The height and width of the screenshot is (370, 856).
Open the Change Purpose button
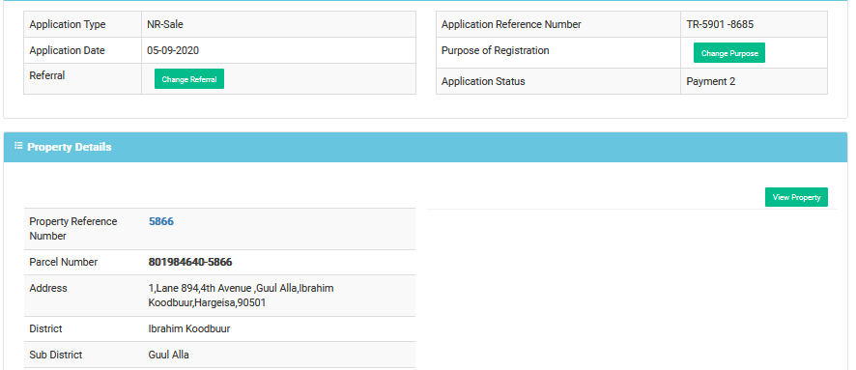click(x=728, y=53)
